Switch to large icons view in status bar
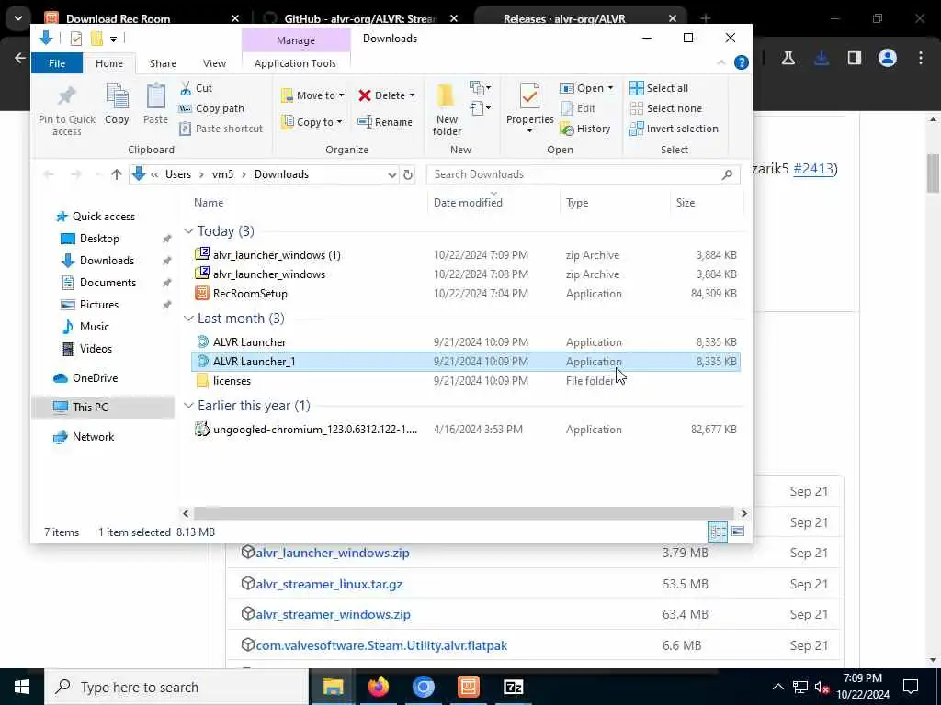 coord(738,532)
